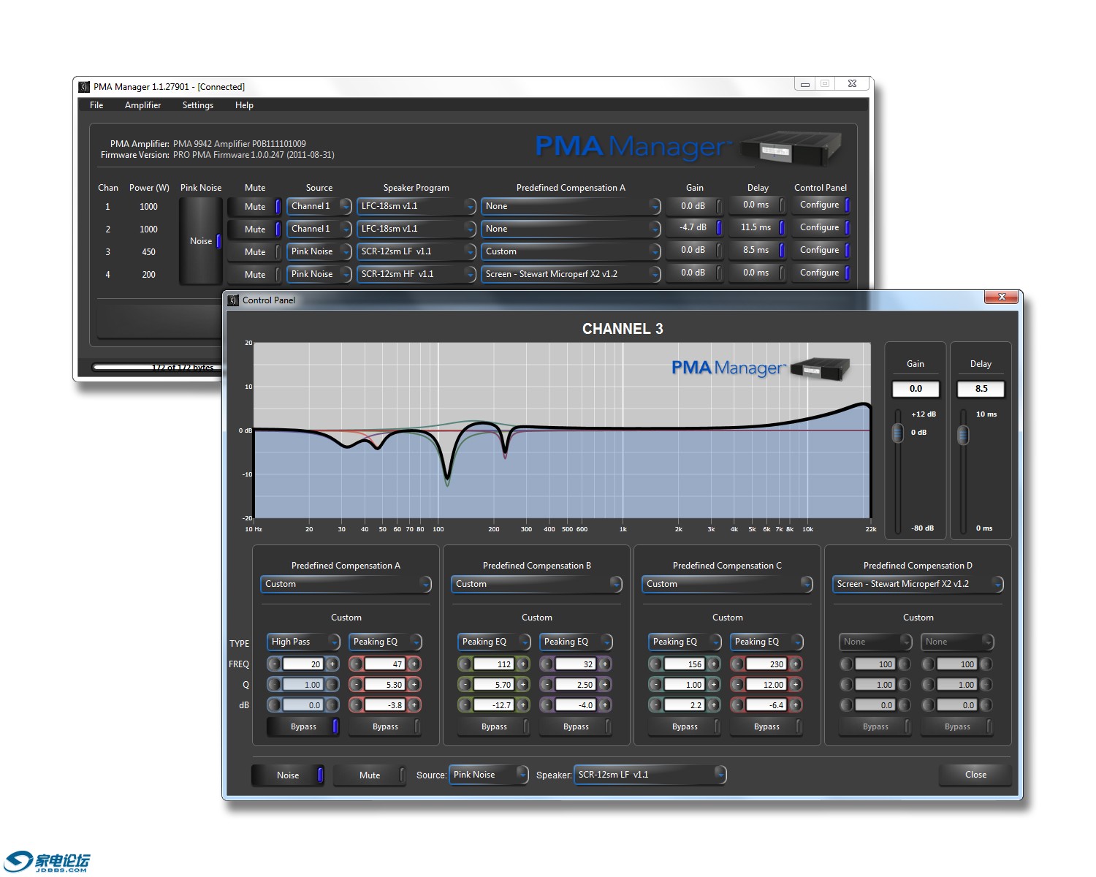The width and height of the screenshot is (1096, 877).
Task: Open the Amplifier menu
Action: 142,105
